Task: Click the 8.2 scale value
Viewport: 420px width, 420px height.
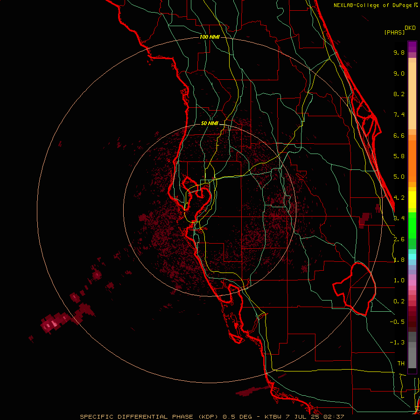Action: click(399, 94)
